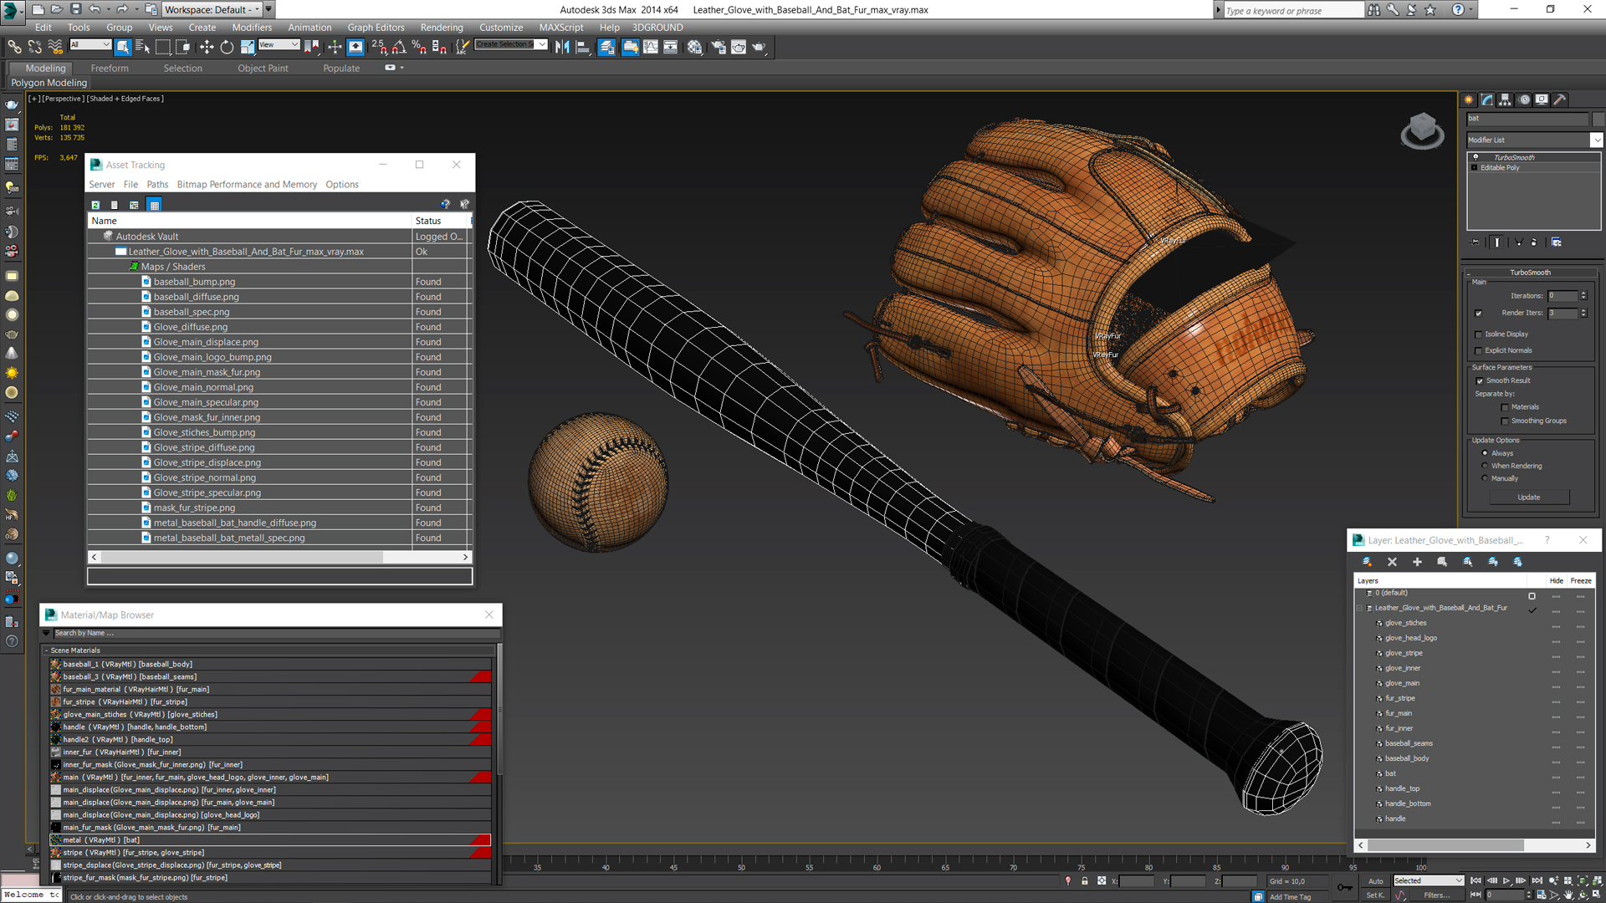
Task: Open the Motion command panel tab
Action: coord(1524,99)
